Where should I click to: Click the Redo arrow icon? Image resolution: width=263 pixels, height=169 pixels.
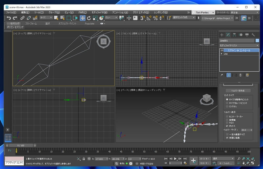[15, 18]
